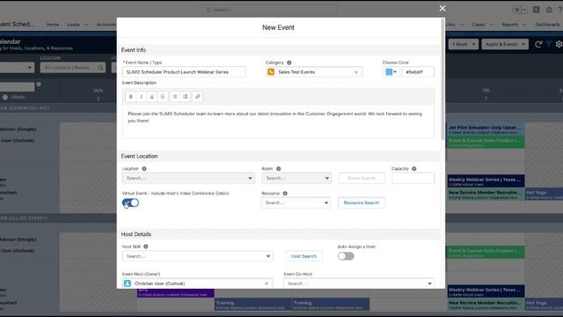Open 1 Week view dropdown
Viewport: 563px width, 317px height.
(x=464, y=44)
